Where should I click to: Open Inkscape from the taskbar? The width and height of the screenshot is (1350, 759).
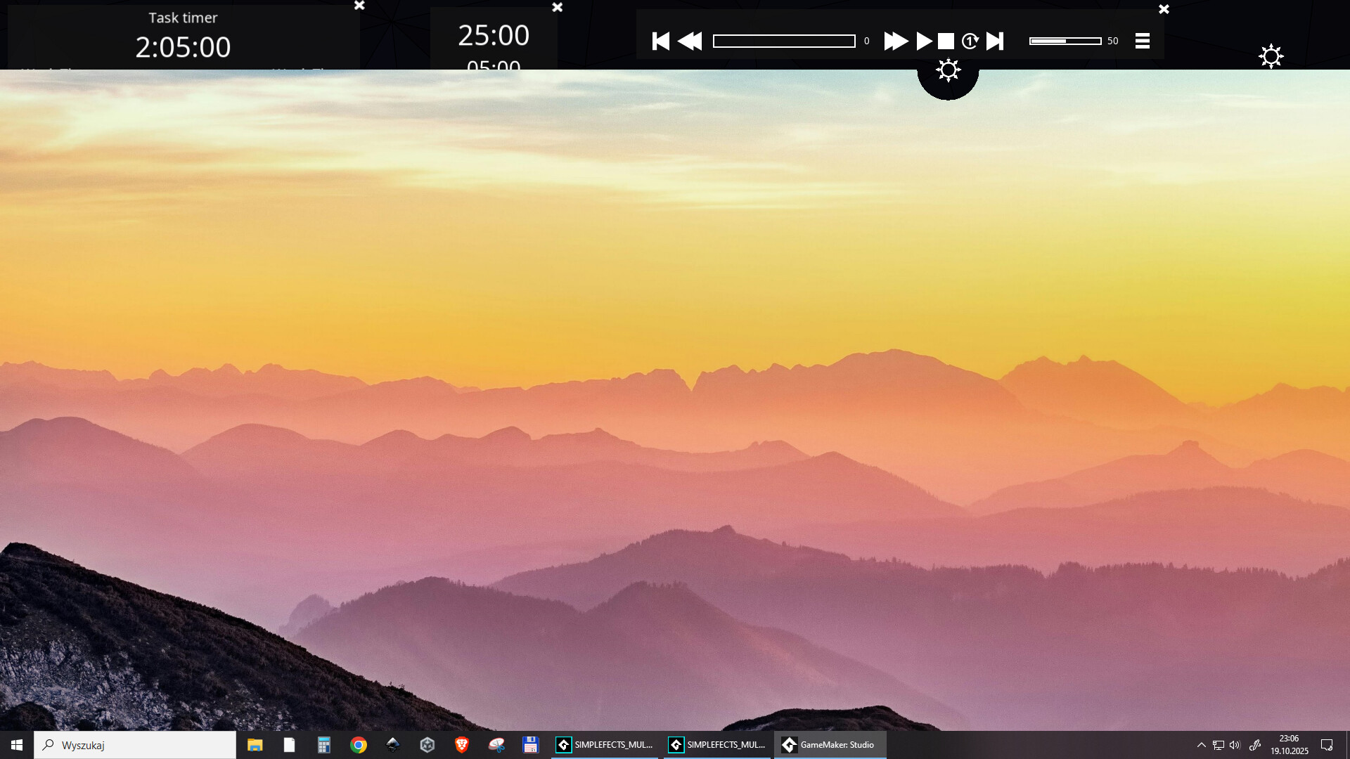(x=393, y=745)
